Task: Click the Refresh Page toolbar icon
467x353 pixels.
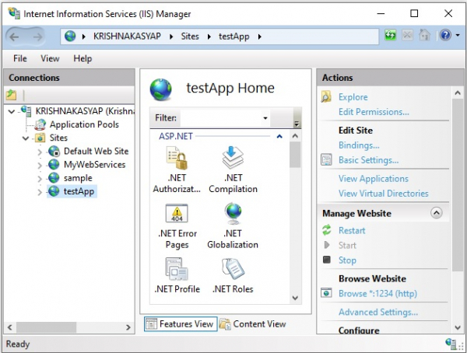Action: click(391, 36)
